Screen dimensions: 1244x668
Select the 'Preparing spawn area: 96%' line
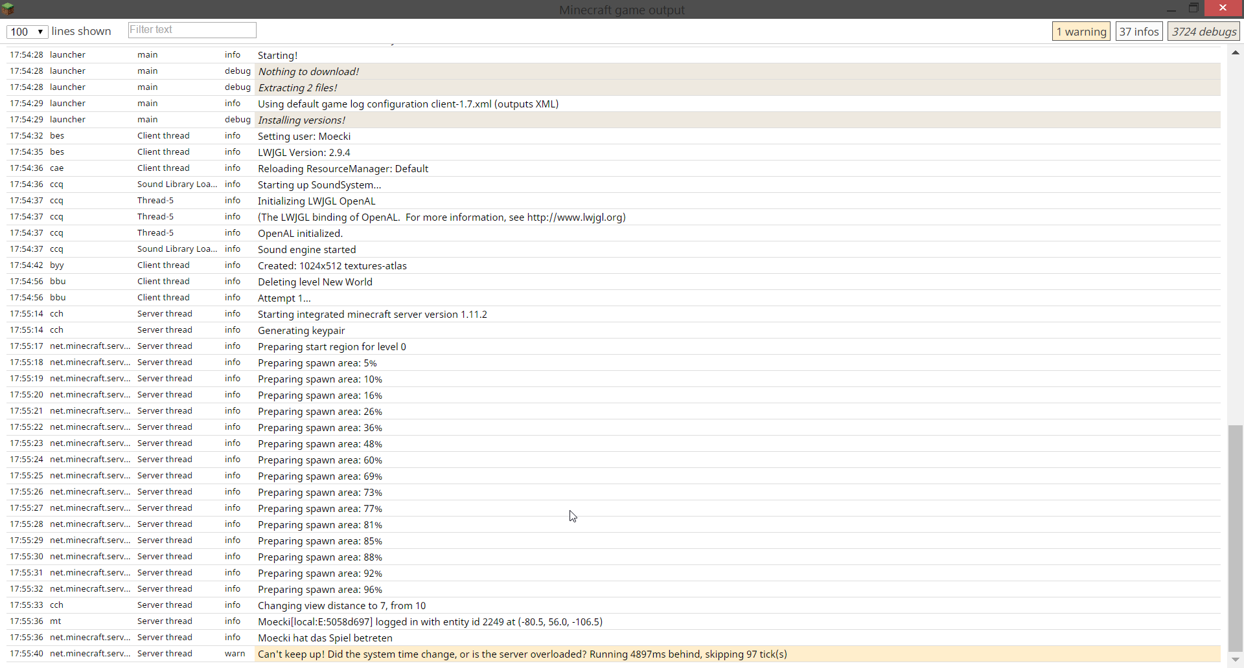point(614,589)
